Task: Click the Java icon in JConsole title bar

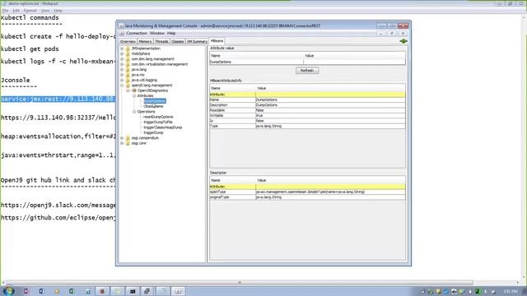Action: [121, 25]
